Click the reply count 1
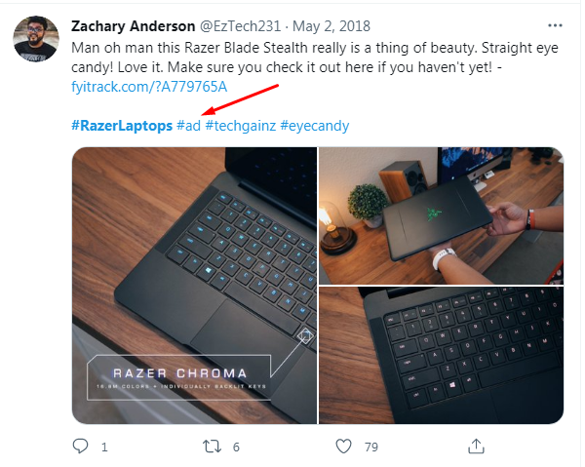 coord(104,447)
